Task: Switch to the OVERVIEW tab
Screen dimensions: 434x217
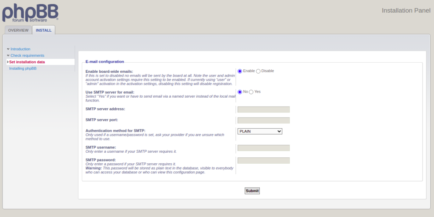Action: [18, 30]
